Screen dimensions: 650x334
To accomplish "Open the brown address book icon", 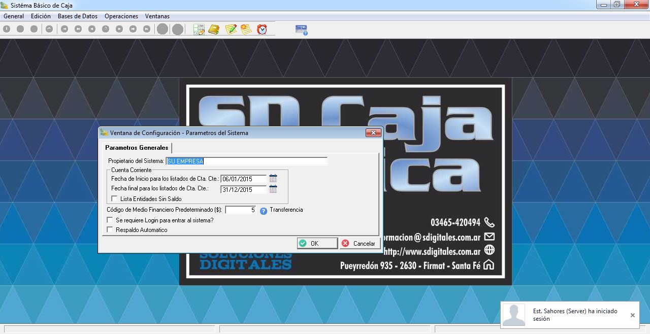I will pyautogui.click(x=214, y=29).
